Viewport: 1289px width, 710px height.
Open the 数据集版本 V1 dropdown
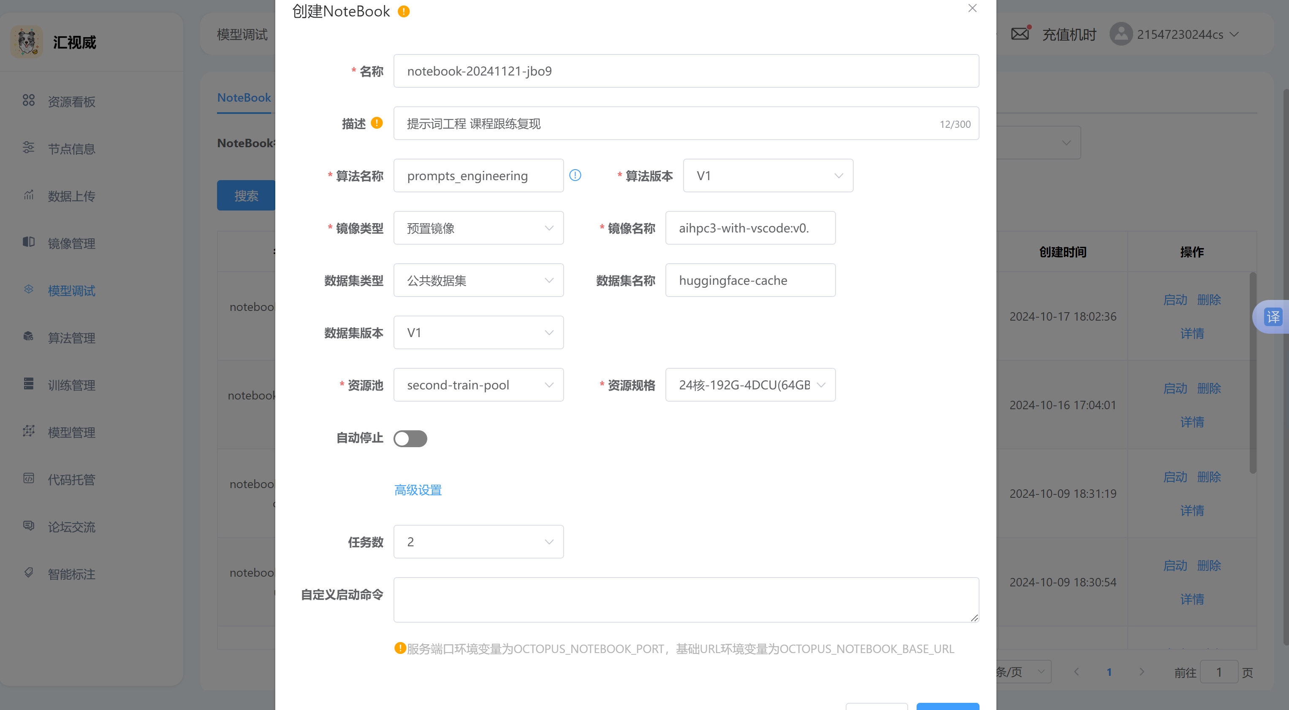[x=478, y=332]
